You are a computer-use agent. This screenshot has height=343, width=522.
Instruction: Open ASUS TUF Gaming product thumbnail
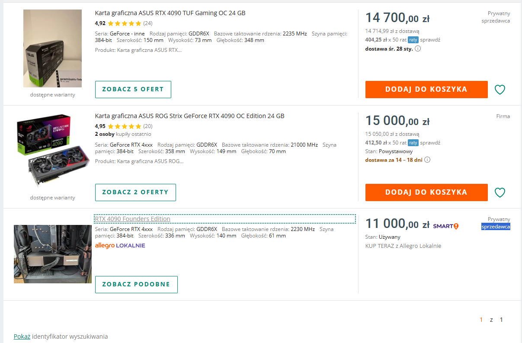click(52, 48)
